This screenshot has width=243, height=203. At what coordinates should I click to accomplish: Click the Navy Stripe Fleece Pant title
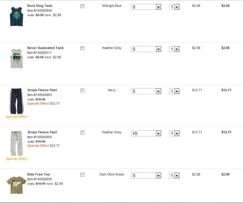[x=42, y=90]
